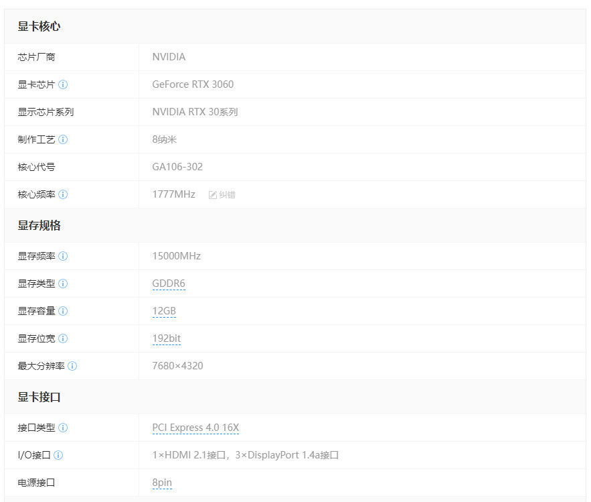This screenshot has width=591, height=502.
Task: Open the 12GB memory link
Action: (x=164, y=311)
